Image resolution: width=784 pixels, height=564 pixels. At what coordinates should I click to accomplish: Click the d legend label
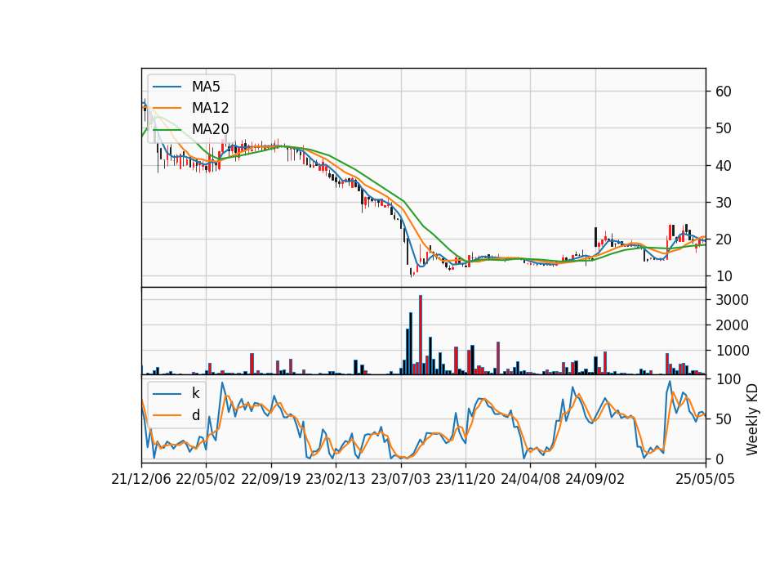(195, 415)
